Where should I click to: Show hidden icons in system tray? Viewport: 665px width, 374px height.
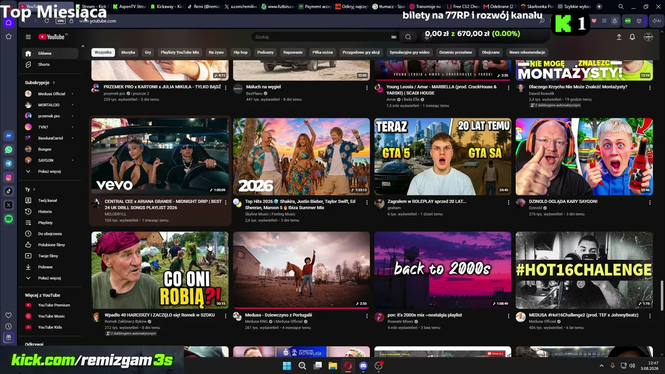coord(602,366)
